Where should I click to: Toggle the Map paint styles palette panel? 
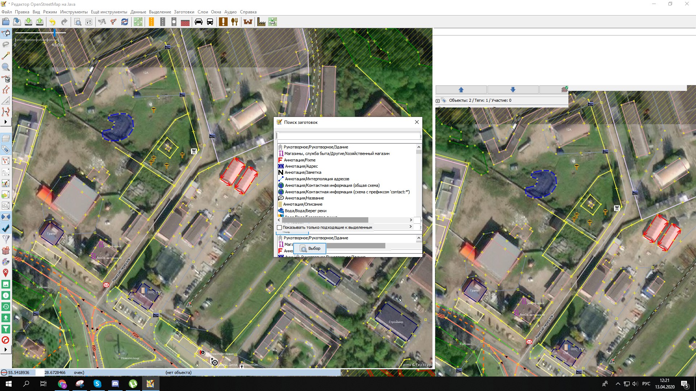[x=6, y=262]
